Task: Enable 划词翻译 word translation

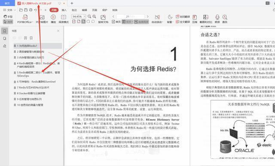Action: pos(183,17)
